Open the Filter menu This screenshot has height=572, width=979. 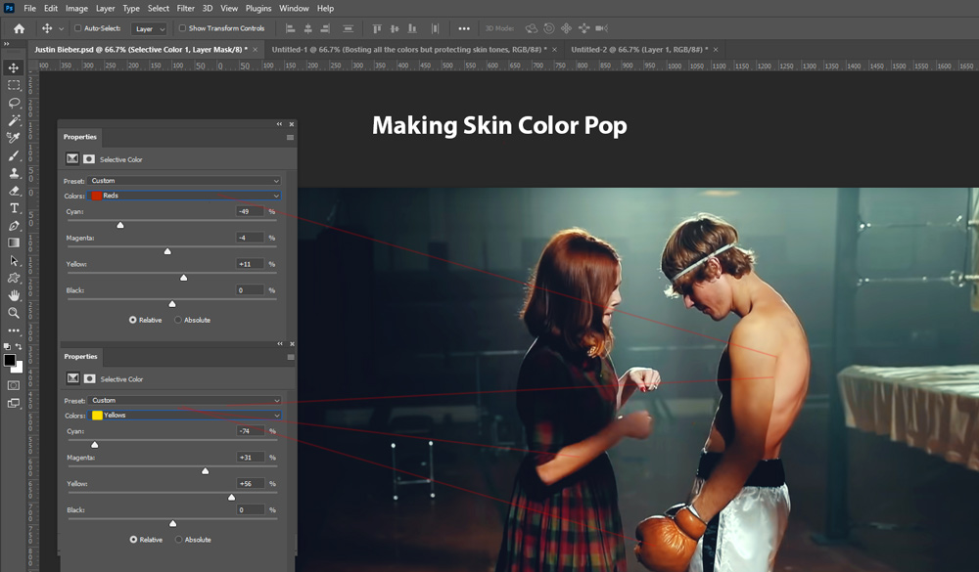[x=185, y=8]
